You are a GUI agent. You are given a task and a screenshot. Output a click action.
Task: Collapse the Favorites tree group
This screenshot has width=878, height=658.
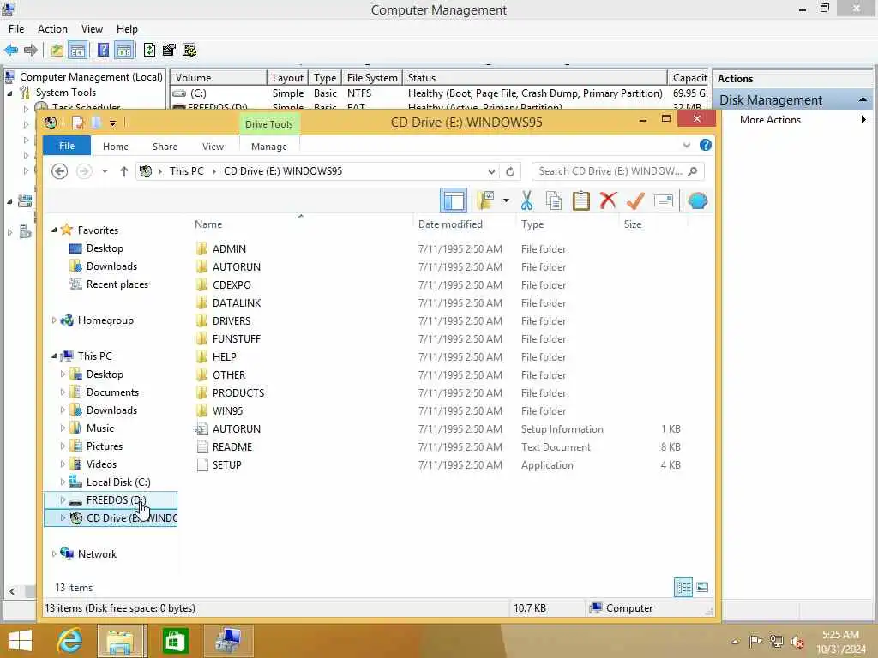[54, 230]
